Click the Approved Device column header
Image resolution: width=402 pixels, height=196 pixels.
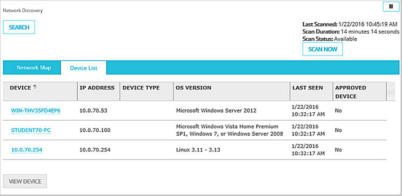click(x=350, y=91)
